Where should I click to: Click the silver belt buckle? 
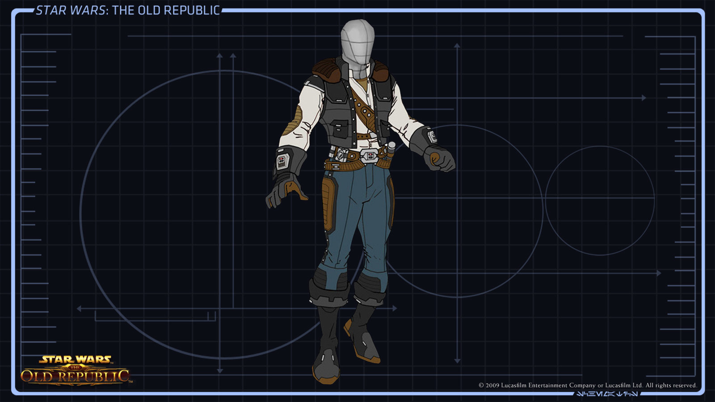click(x=370, y=156)
